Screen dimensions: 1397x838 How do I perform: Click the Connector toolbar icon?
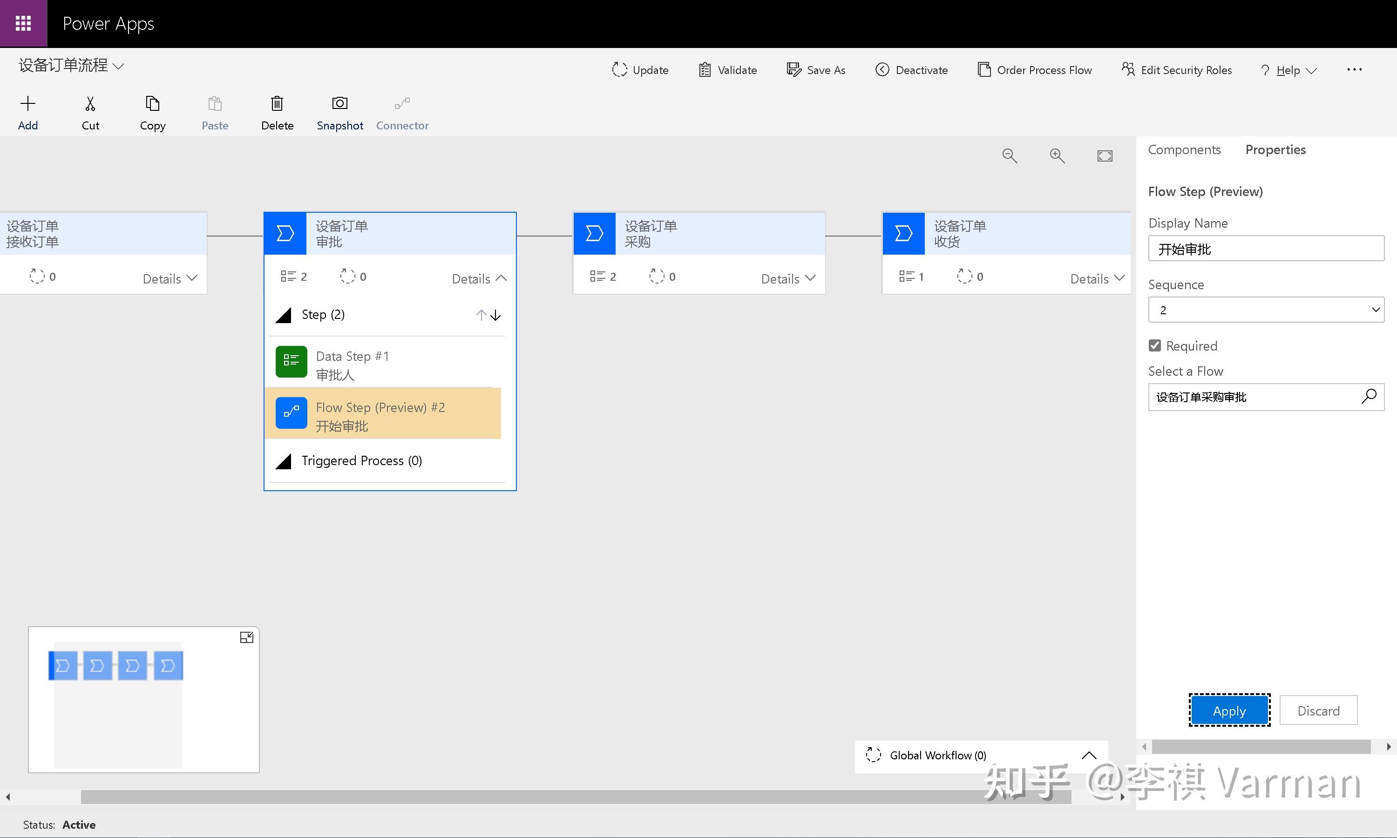pyautogui.click(x=402, y=103)
